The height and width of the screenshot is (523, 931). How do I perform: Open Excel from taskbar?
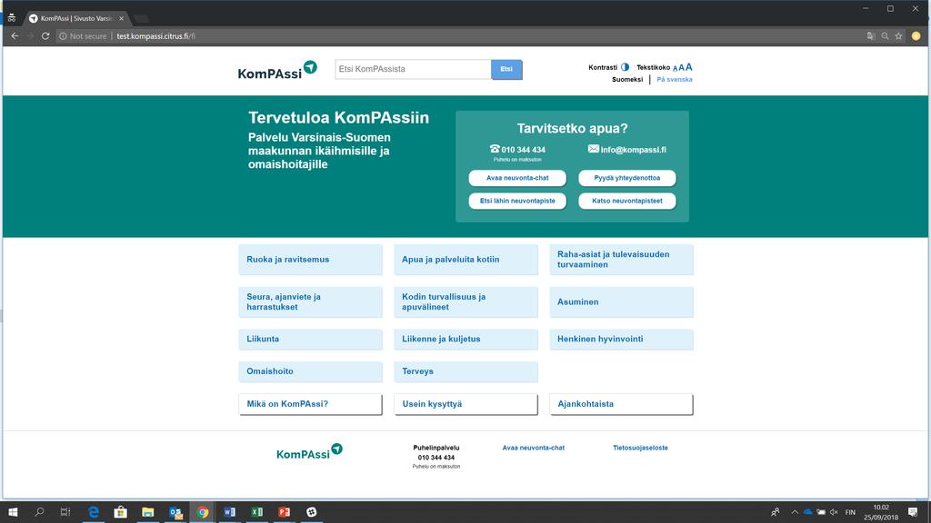coord(257,512)
